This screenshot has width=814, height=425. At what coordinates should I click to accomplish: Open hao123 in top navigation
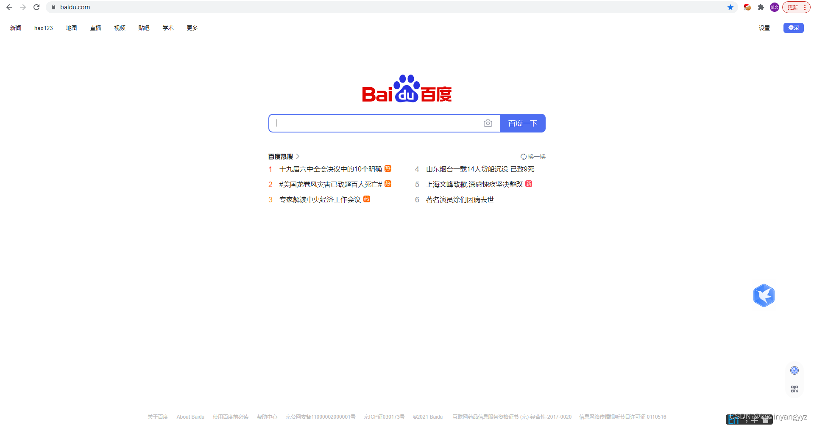(x=44, y=28)
